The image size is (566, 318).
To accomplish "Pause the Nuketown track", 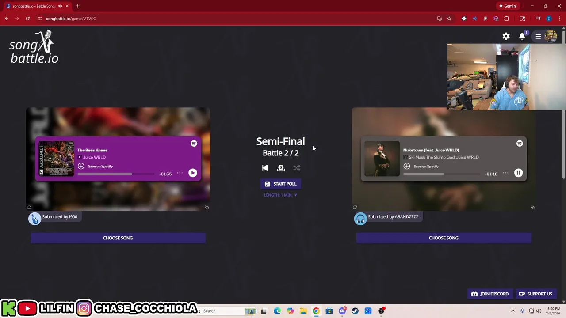I will pos(518,173).
